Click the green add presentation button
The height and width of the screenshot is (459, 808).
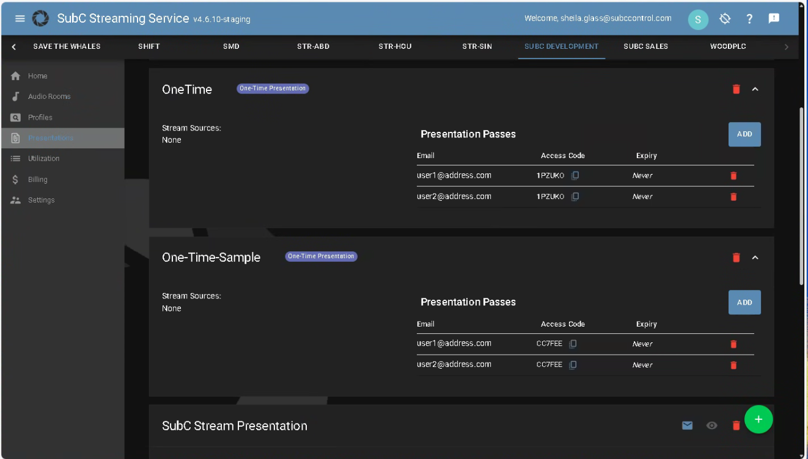[758, 419]
